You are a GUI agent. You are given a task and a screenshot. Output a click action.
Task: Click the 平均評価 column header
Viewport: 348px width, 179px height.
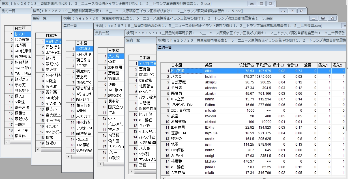tap(263, 65)
